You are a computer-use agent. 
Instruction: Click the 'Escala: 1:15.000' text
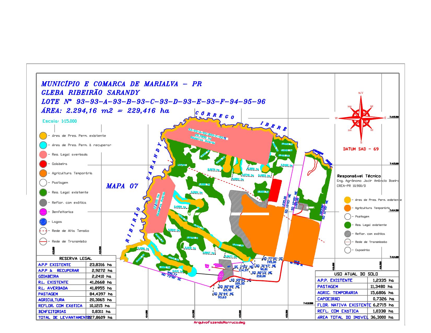click(x=60, y=121)
